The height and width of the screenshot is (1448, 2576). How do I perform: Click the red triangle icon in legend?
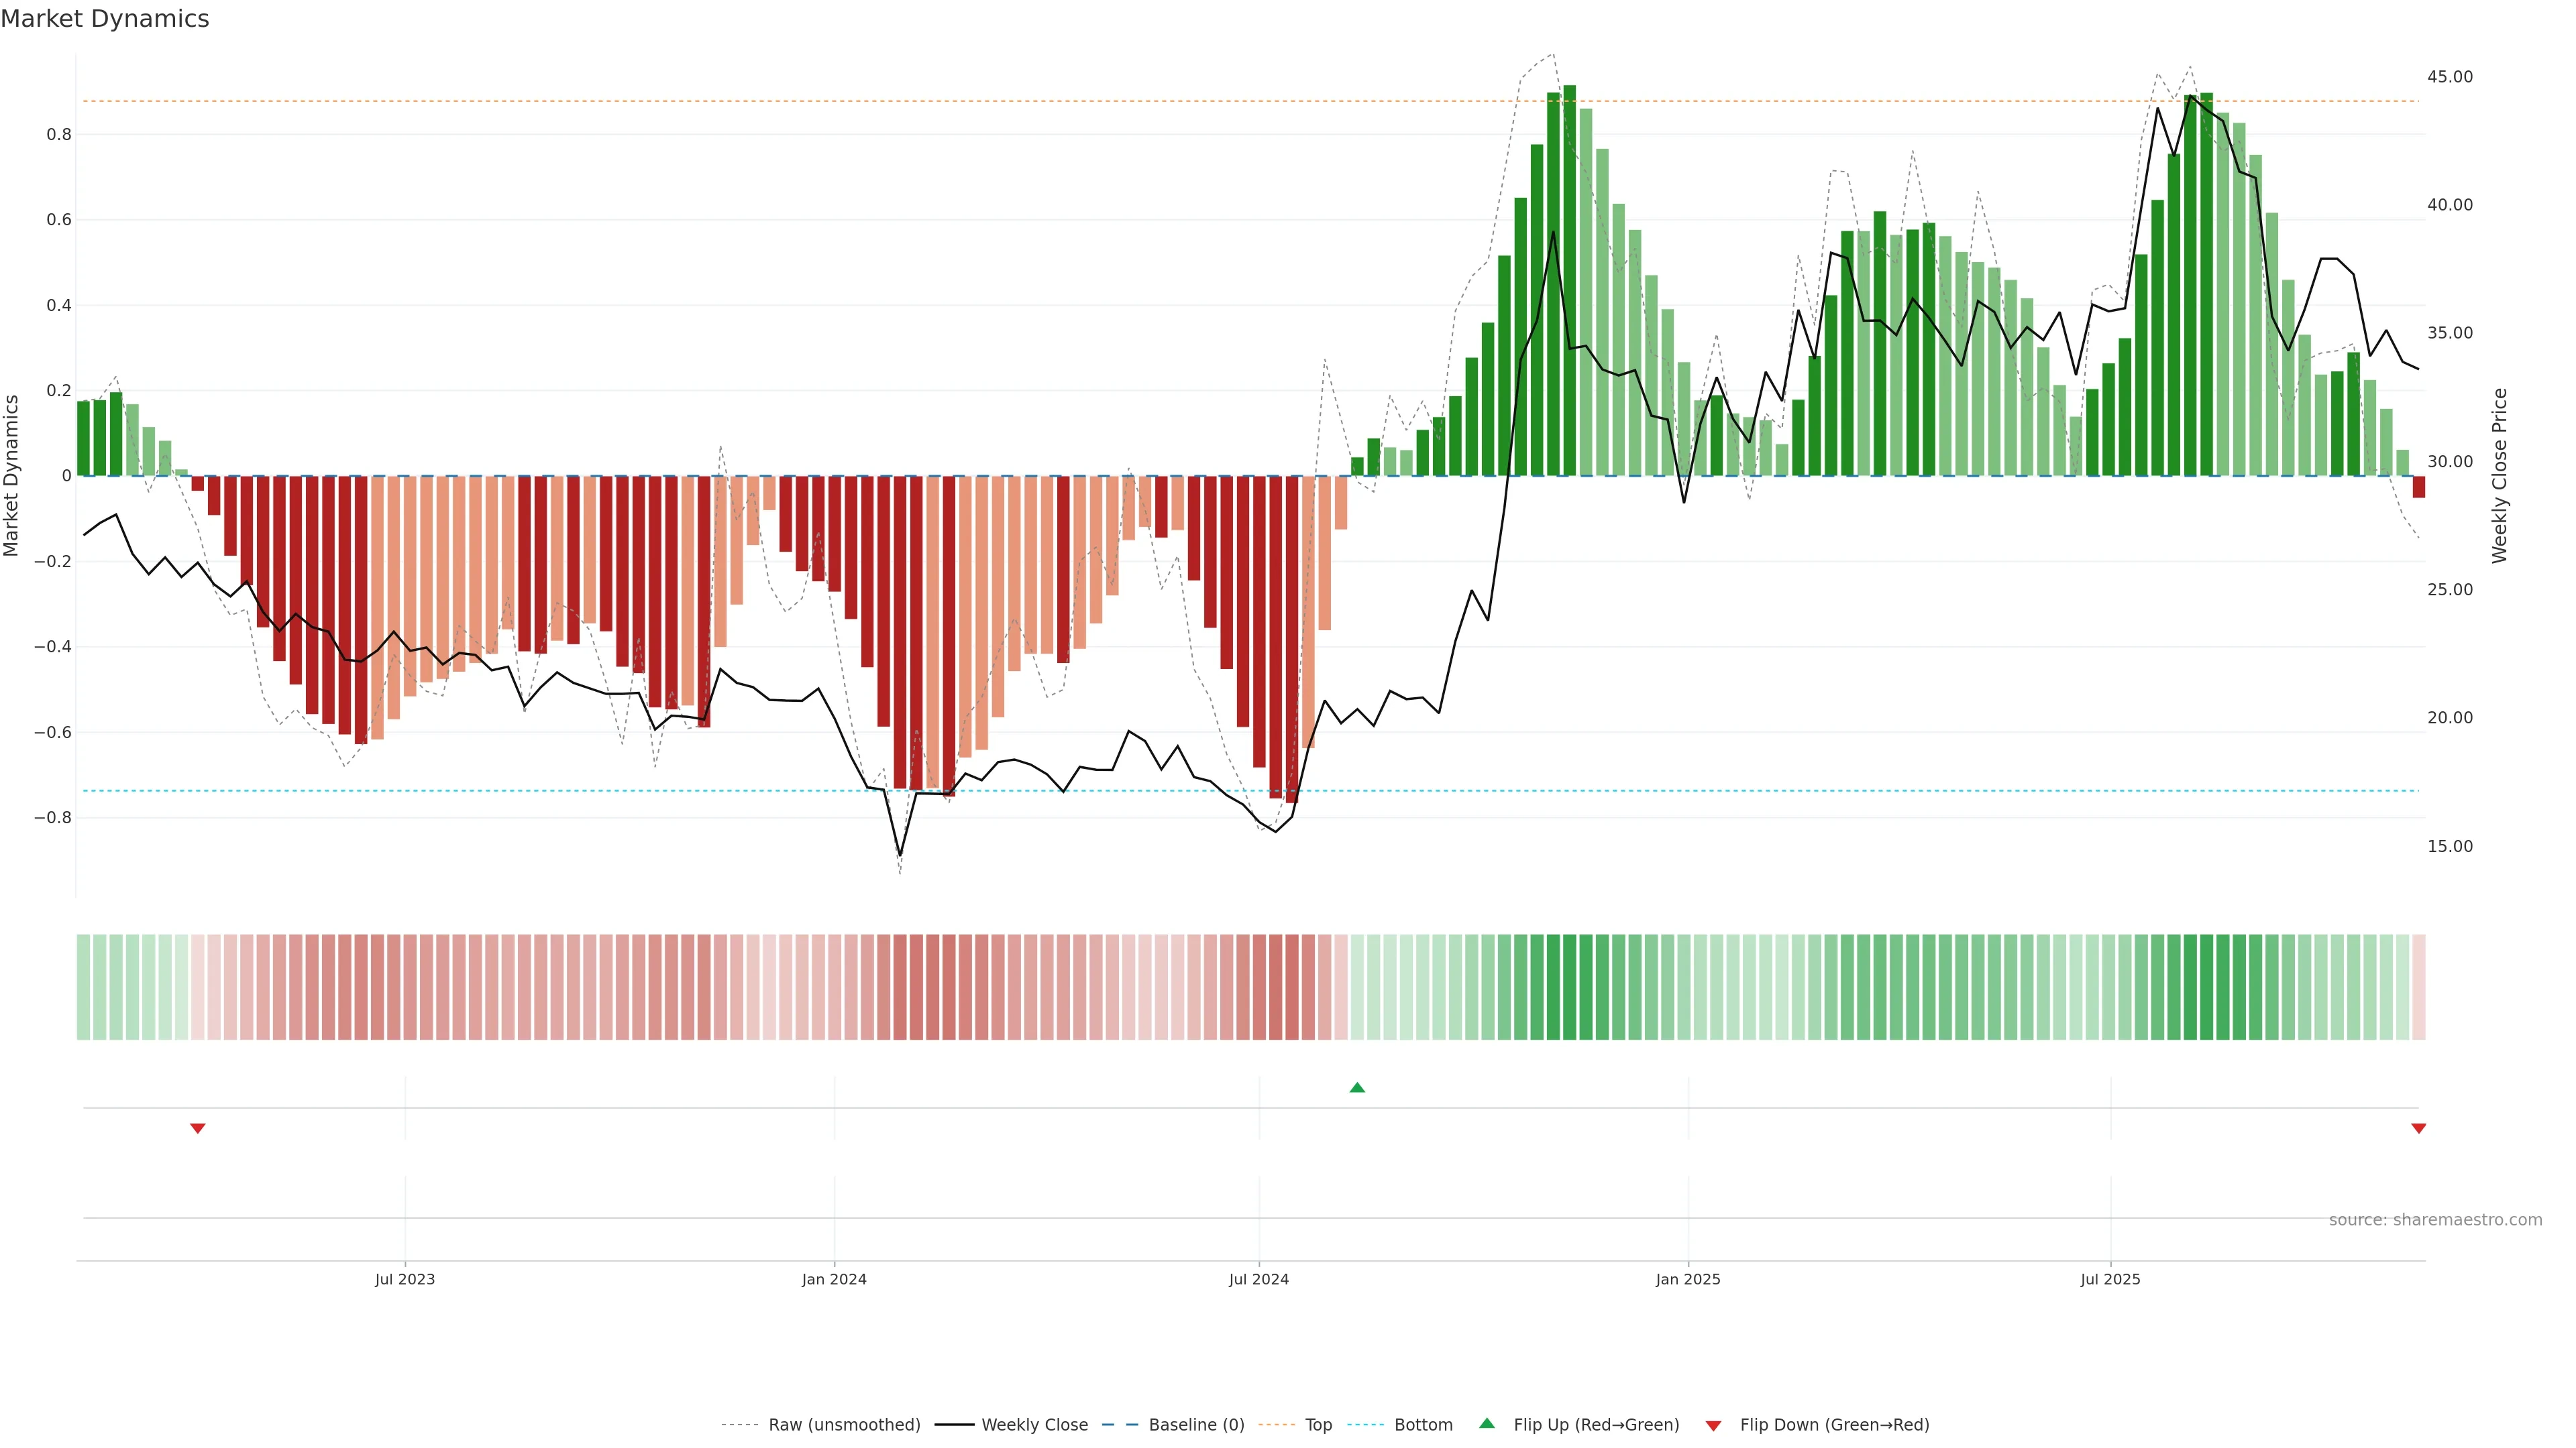[x=1713, y=1425]
